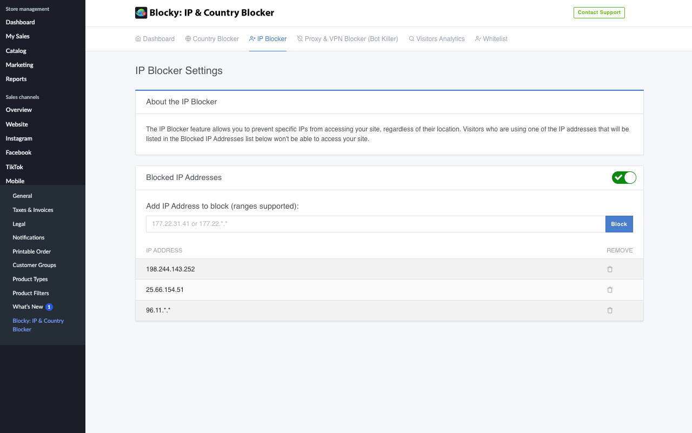The height and width of the screenshot is (433, 692).
Task: Click the Blocky app logo icon
Action: point(141,12)
